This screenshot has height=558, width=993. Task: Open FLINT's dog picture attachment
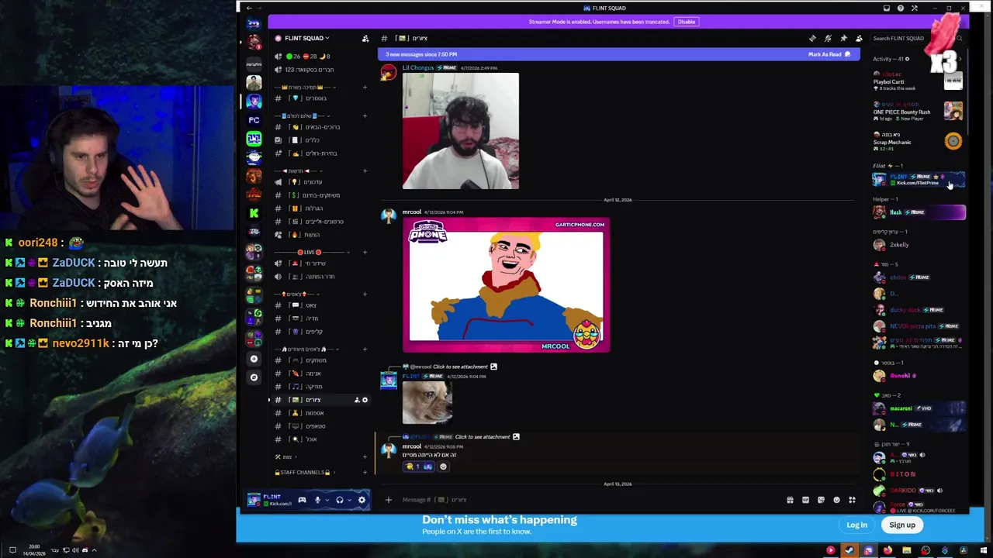pos(427,402)
